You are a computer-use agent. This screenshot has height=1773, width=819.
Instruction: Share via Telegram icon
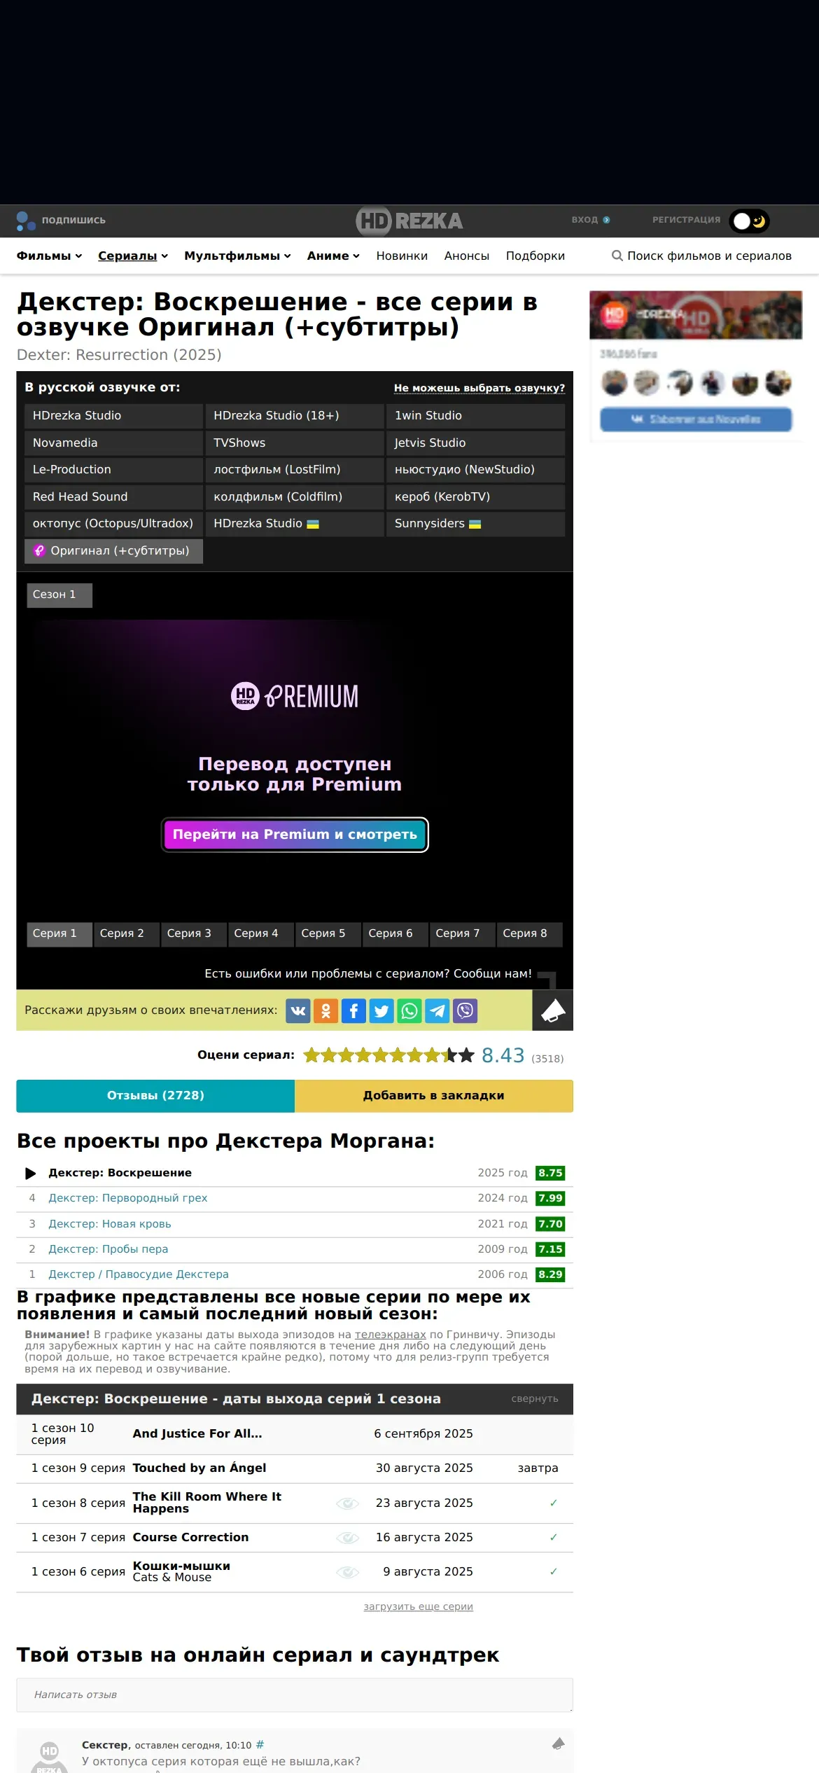tap(437, 1011)
